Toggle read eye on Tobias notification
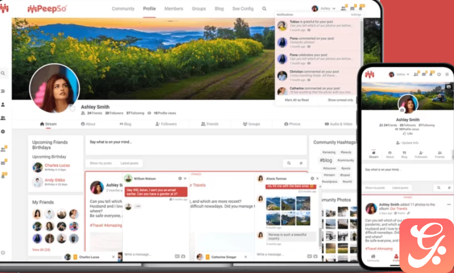 click(308, 30)
